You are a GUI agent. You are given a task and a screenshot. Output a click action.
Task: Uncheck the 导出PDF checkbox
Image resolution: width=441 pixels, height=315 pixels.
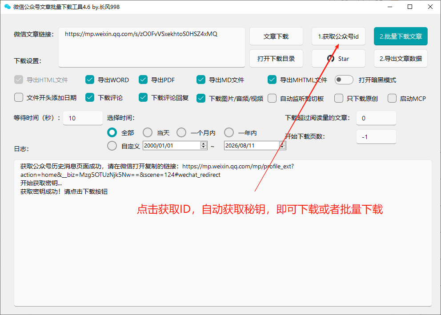click(143, 80)
